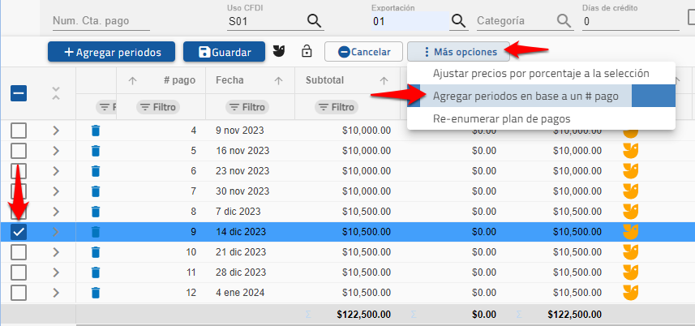
Task: Collapse all rows using header double chevron
Action: 56,93
